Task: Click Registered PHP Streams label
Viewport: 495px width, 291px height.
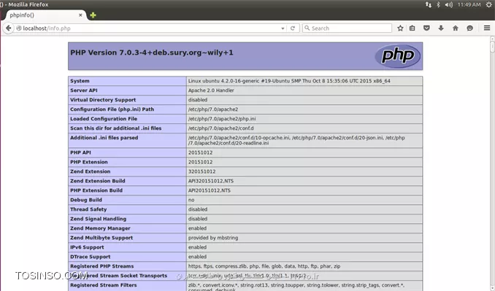Action: [x=102, y=265]
